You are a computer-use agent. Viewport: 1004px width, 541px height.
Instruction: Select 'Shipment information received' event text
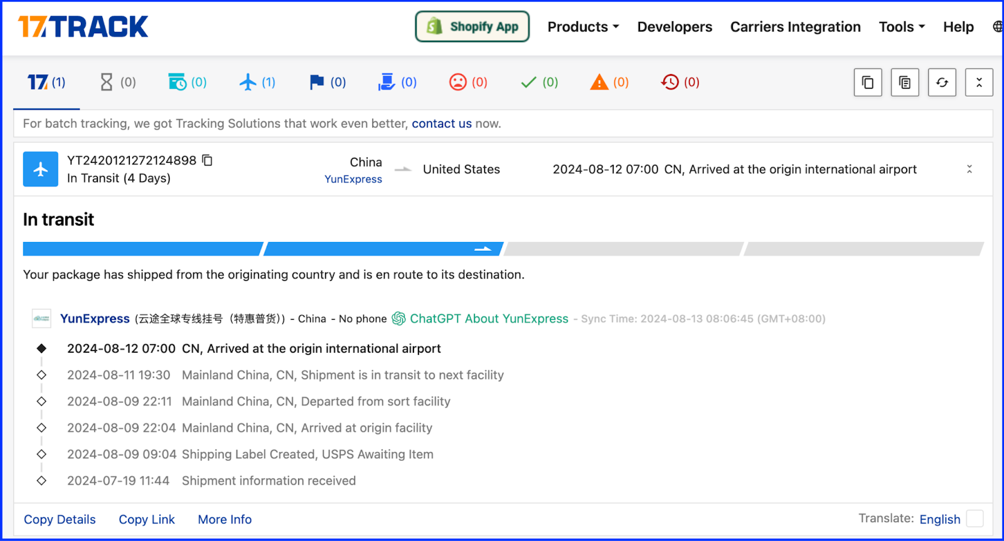tap(269, 481)
